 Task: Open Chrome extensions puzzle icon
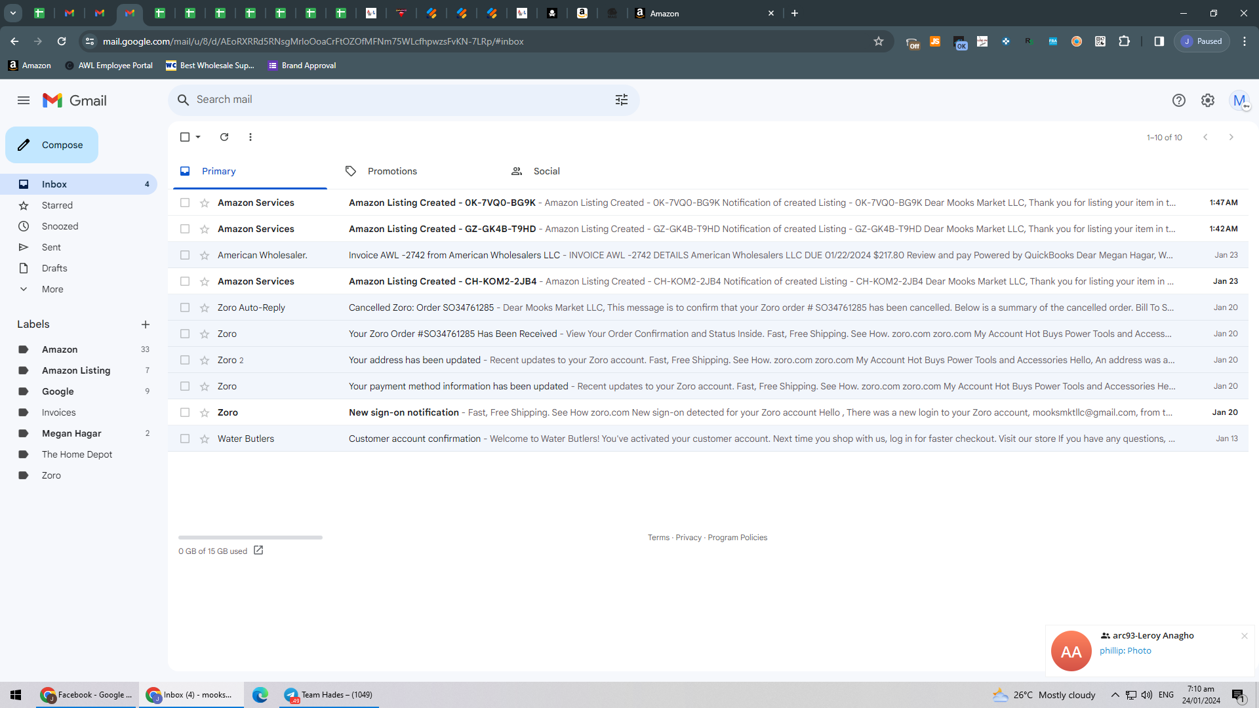click(1124, 41)
